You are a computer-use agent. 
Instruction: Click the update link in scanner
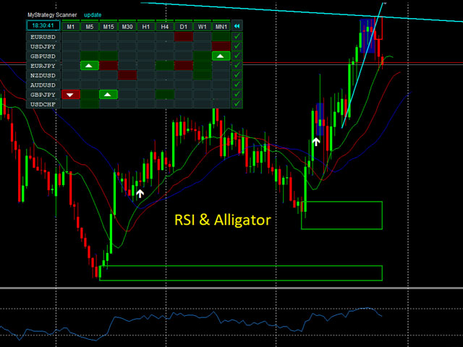[93, 14]
